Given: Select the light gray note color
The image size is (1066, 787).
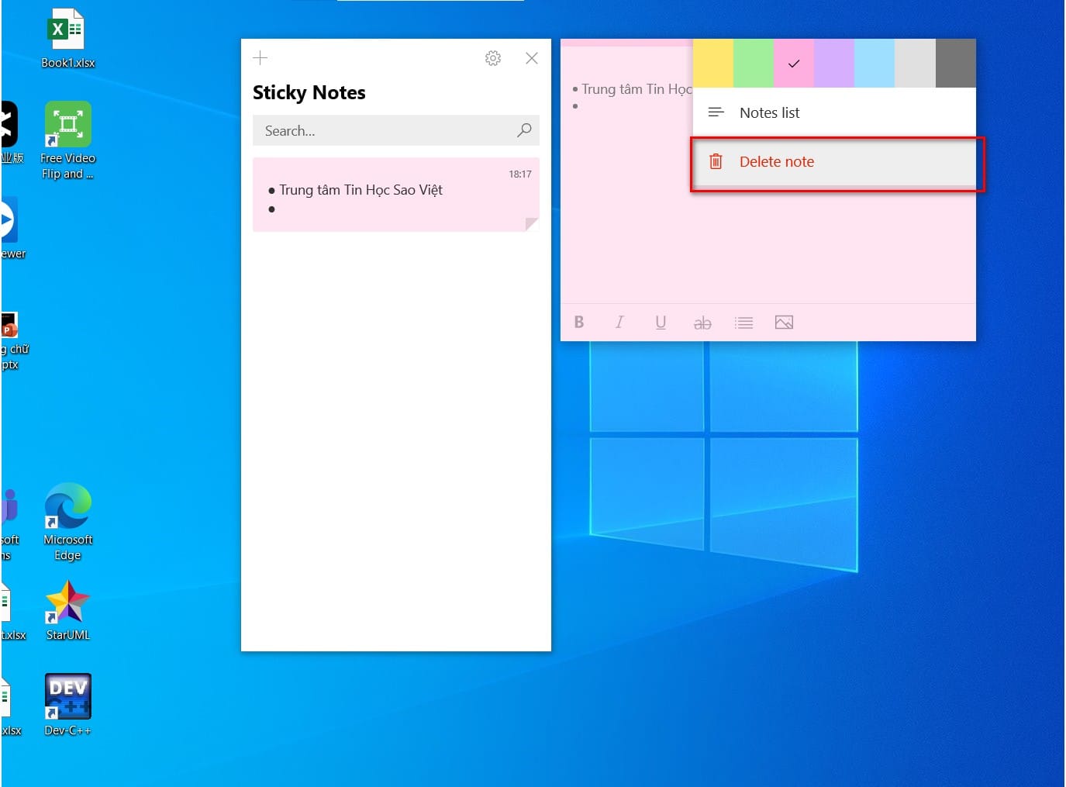Looking at the screenshot, I should (915, 63).
